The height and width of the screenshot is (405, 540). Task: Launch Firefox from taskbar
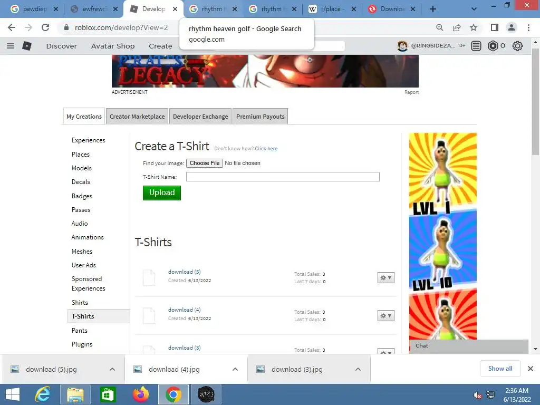[x=140, y=394]
